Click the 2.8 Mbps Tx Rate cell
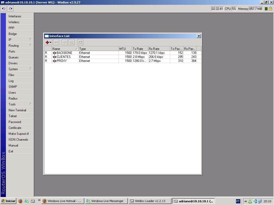The width and height of the screenshot is (274, 205). click(x=140, y=57)
